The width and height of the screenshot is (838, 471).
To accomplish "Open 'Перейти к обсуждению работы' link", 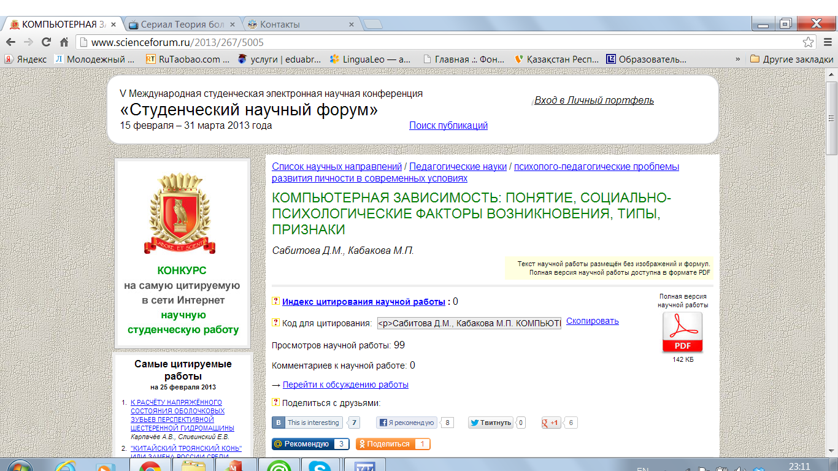I will point(345,385).
